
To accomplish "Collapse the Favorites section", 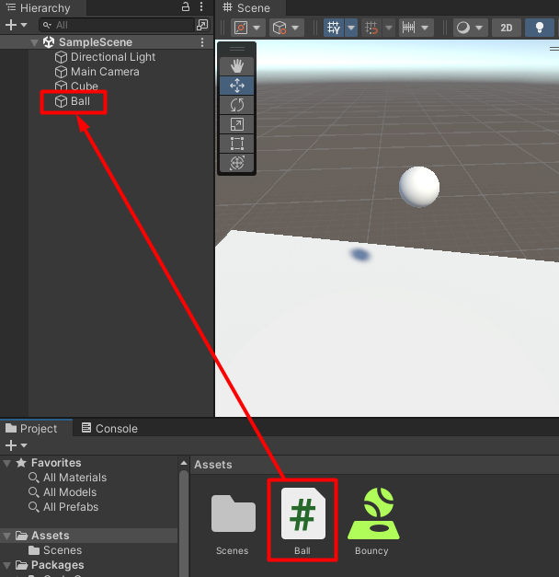I will 7,463.
